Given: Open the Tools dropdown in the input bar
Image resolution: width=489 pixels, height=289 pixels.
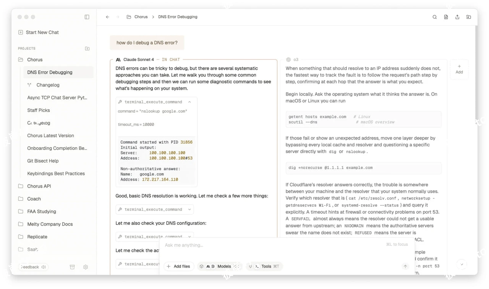Looking at the screenshot, I should (266, 266).
